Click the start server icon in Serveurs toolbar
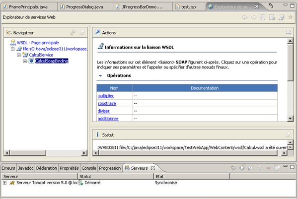The image size is (298, 199). coord(242,168)
